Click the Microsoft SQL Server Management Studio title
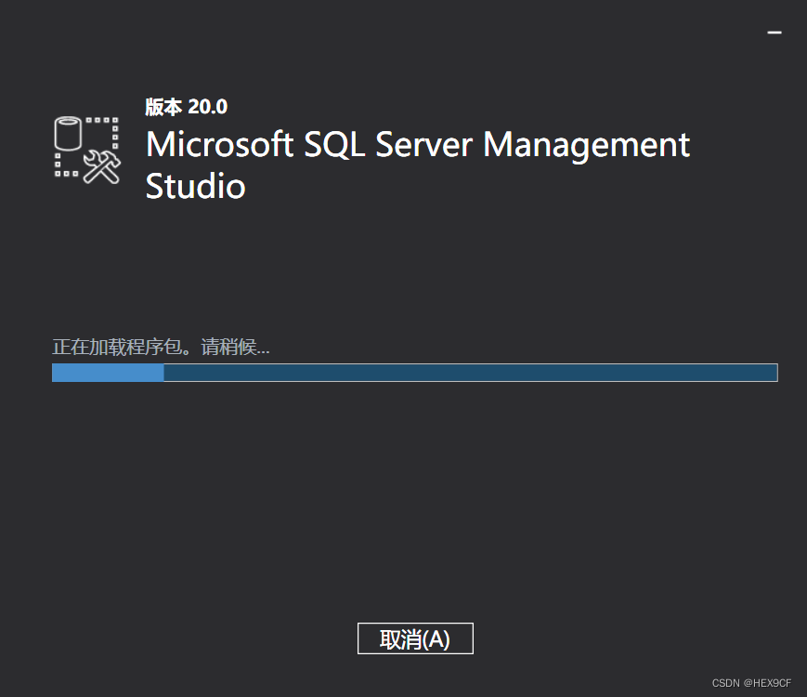The height and width of the screenshot is (697, 807). tap(417, 164)
